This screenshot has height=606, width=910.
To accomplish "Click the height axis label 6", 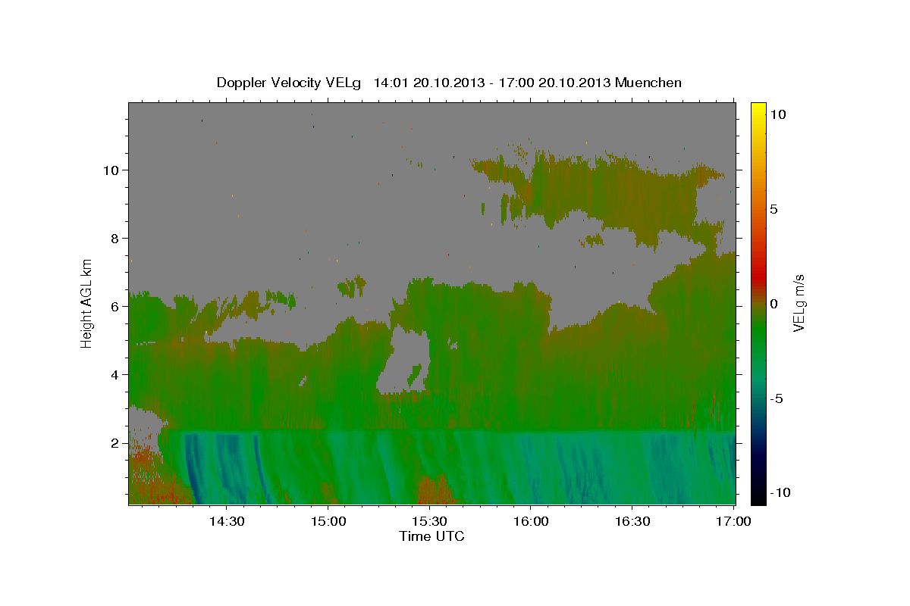I will (x=115, y=306).
